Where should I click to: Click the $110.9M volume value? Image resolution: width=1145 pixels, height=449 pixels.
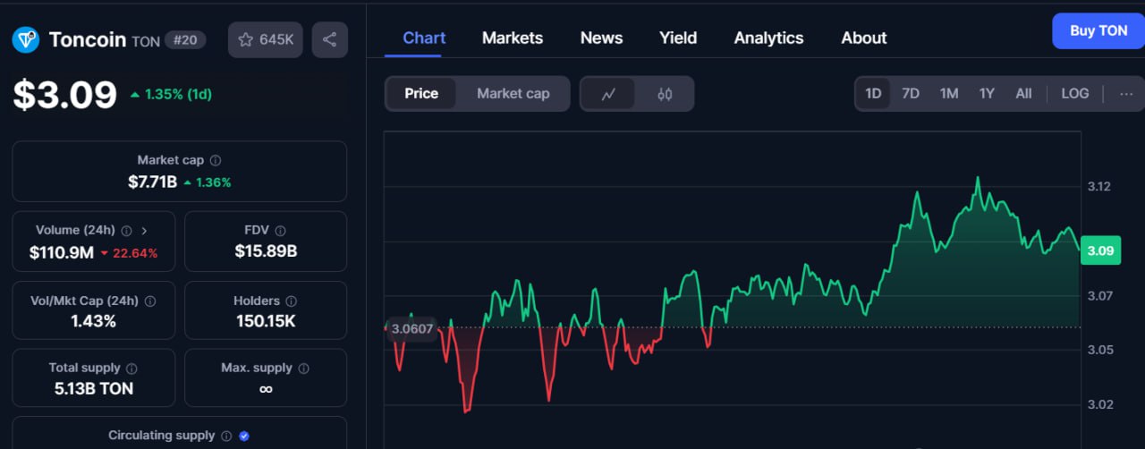[x=62, y=253]
